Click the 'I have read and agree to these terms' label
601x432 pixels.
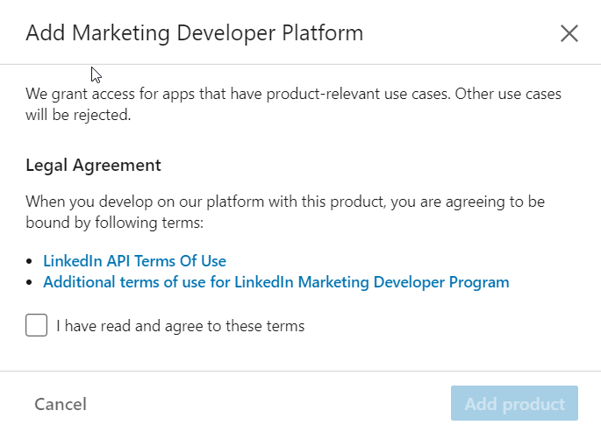pyautogui.click(x=181, y=326)
